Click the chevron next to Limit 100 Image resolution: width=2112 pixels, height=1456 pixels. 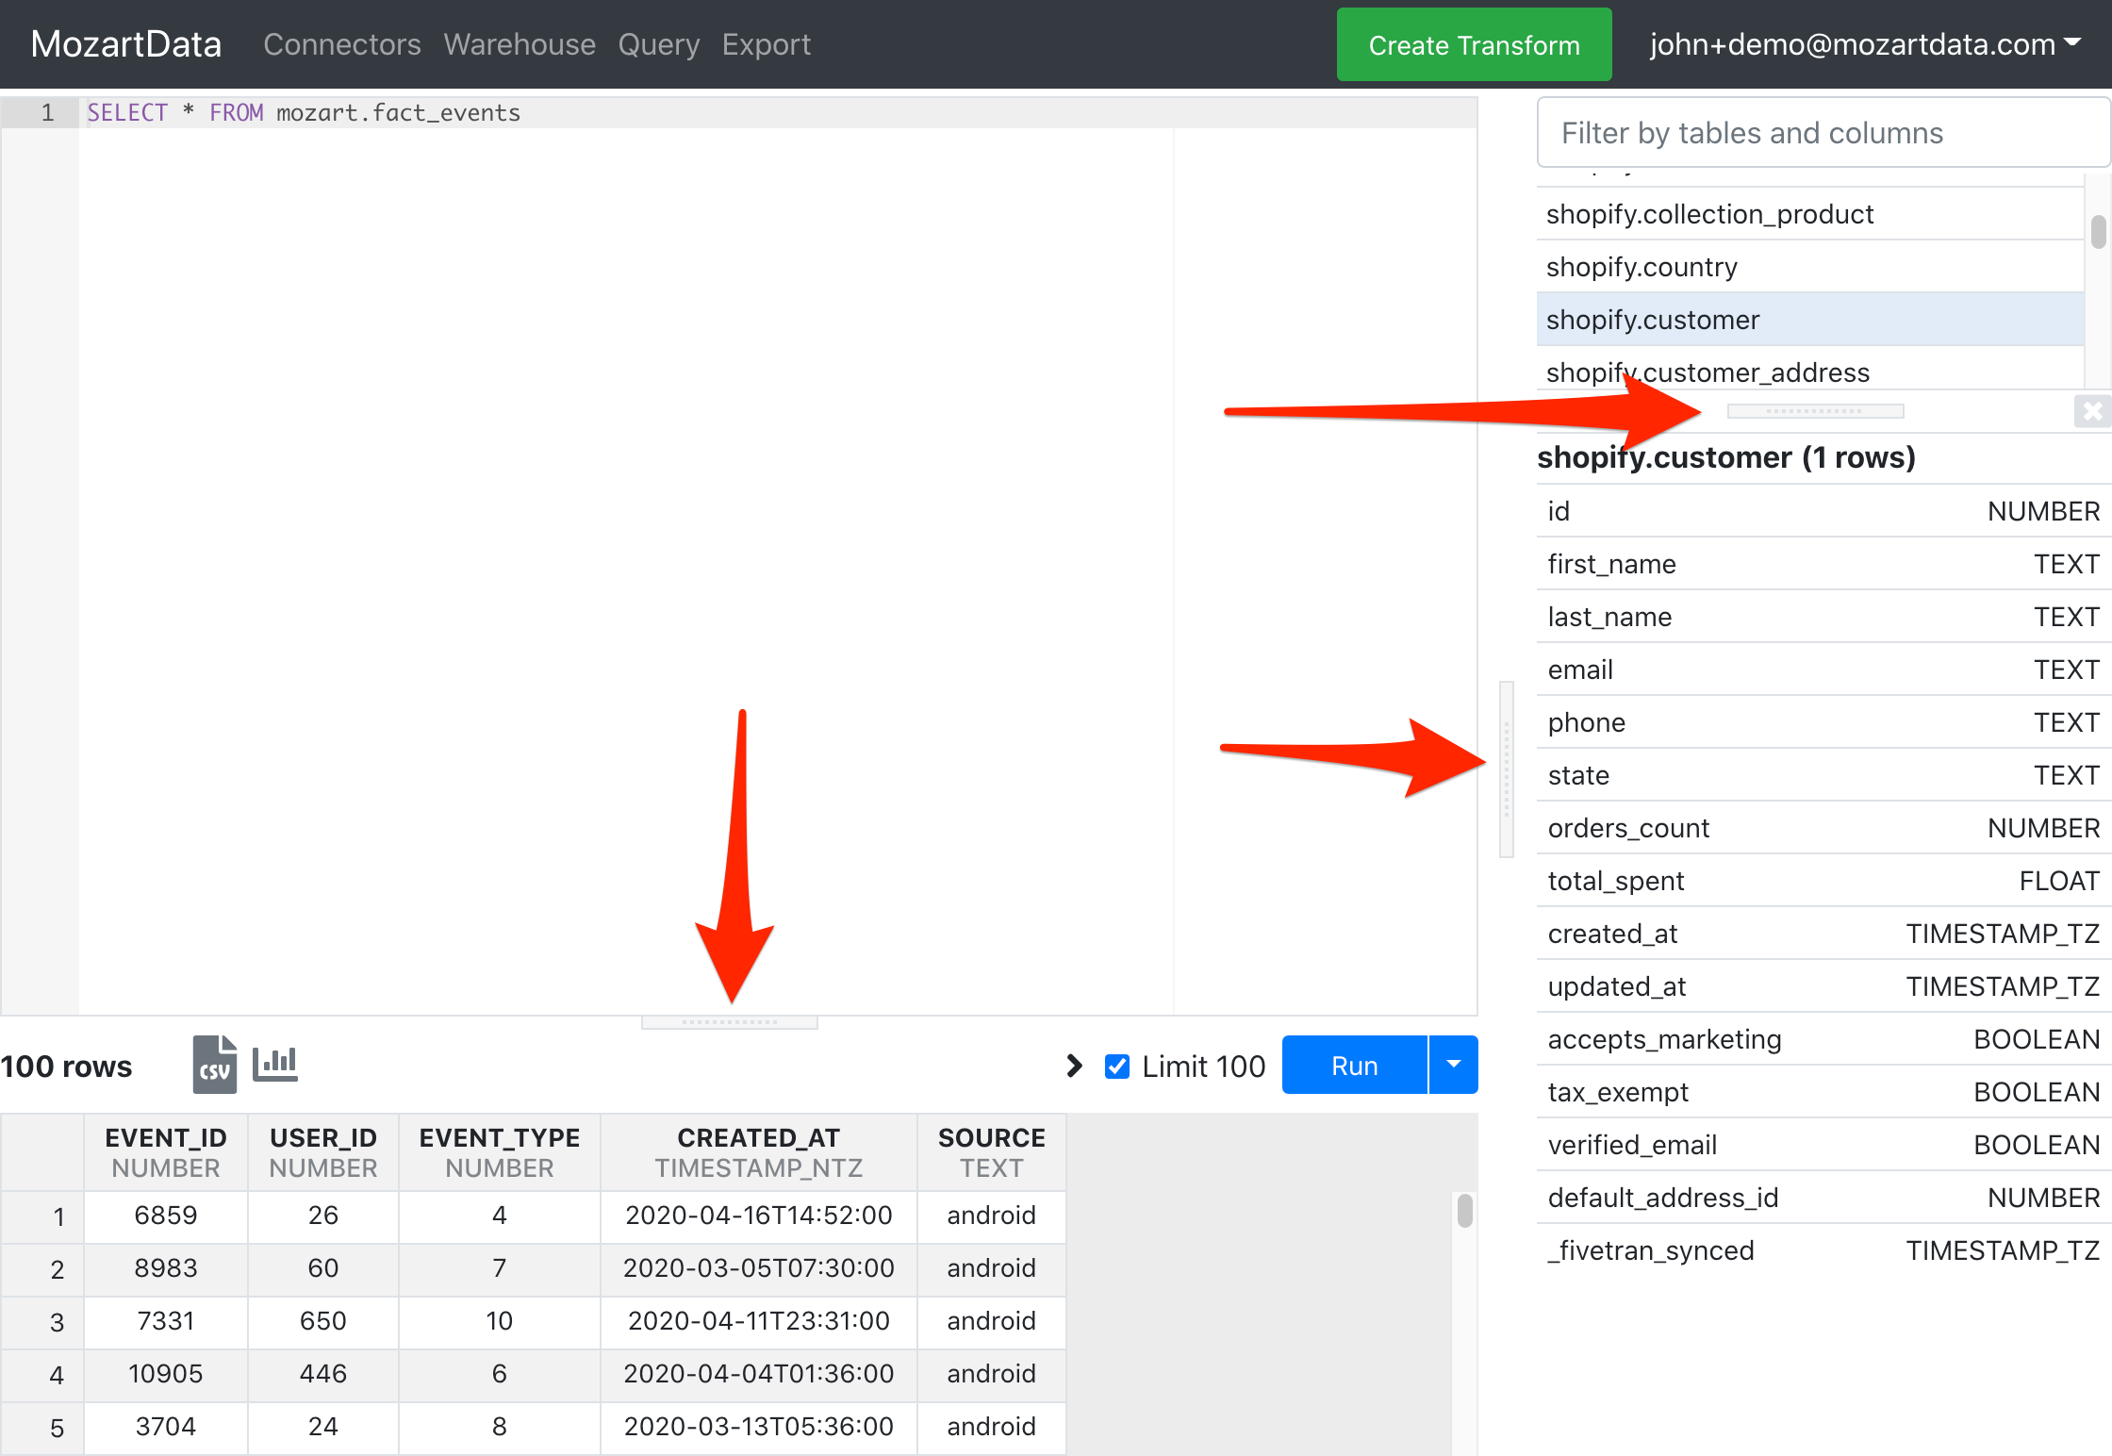(1074, 1066)
